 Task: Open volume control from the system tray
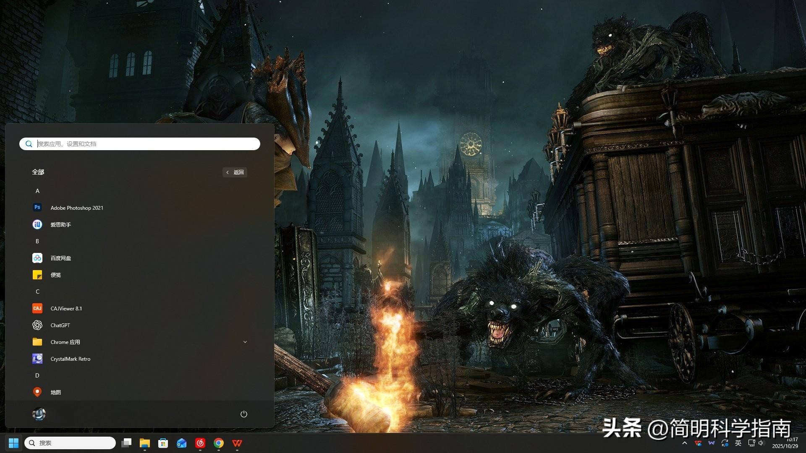761,443
